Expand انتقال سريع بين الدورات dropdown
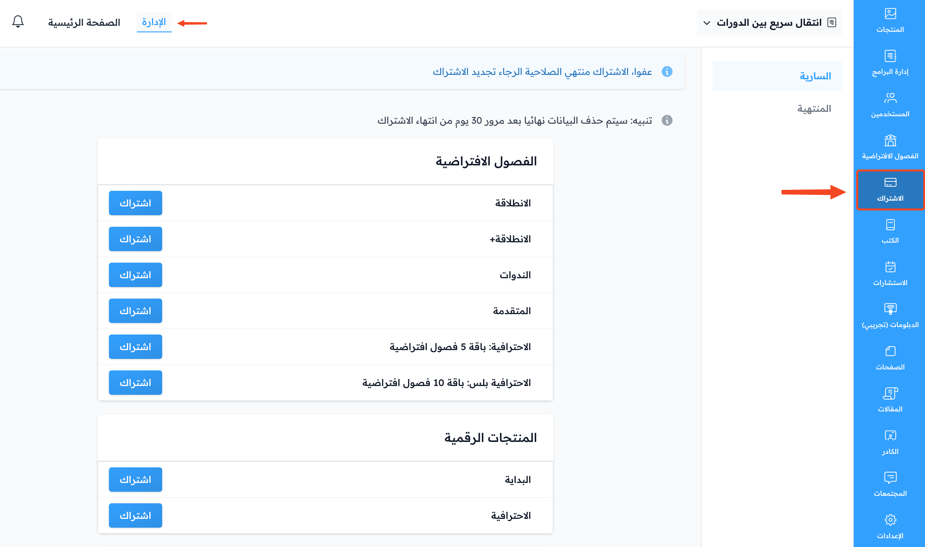The width and height of the screenshot is (925, 547). pyautogui.click(x=769, y=23)
